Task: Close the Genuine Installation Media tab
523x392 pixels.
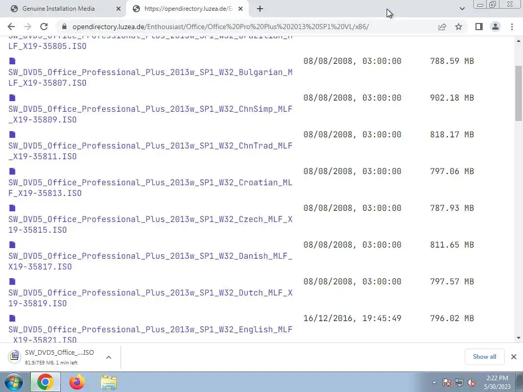Action: pos(118,9)
